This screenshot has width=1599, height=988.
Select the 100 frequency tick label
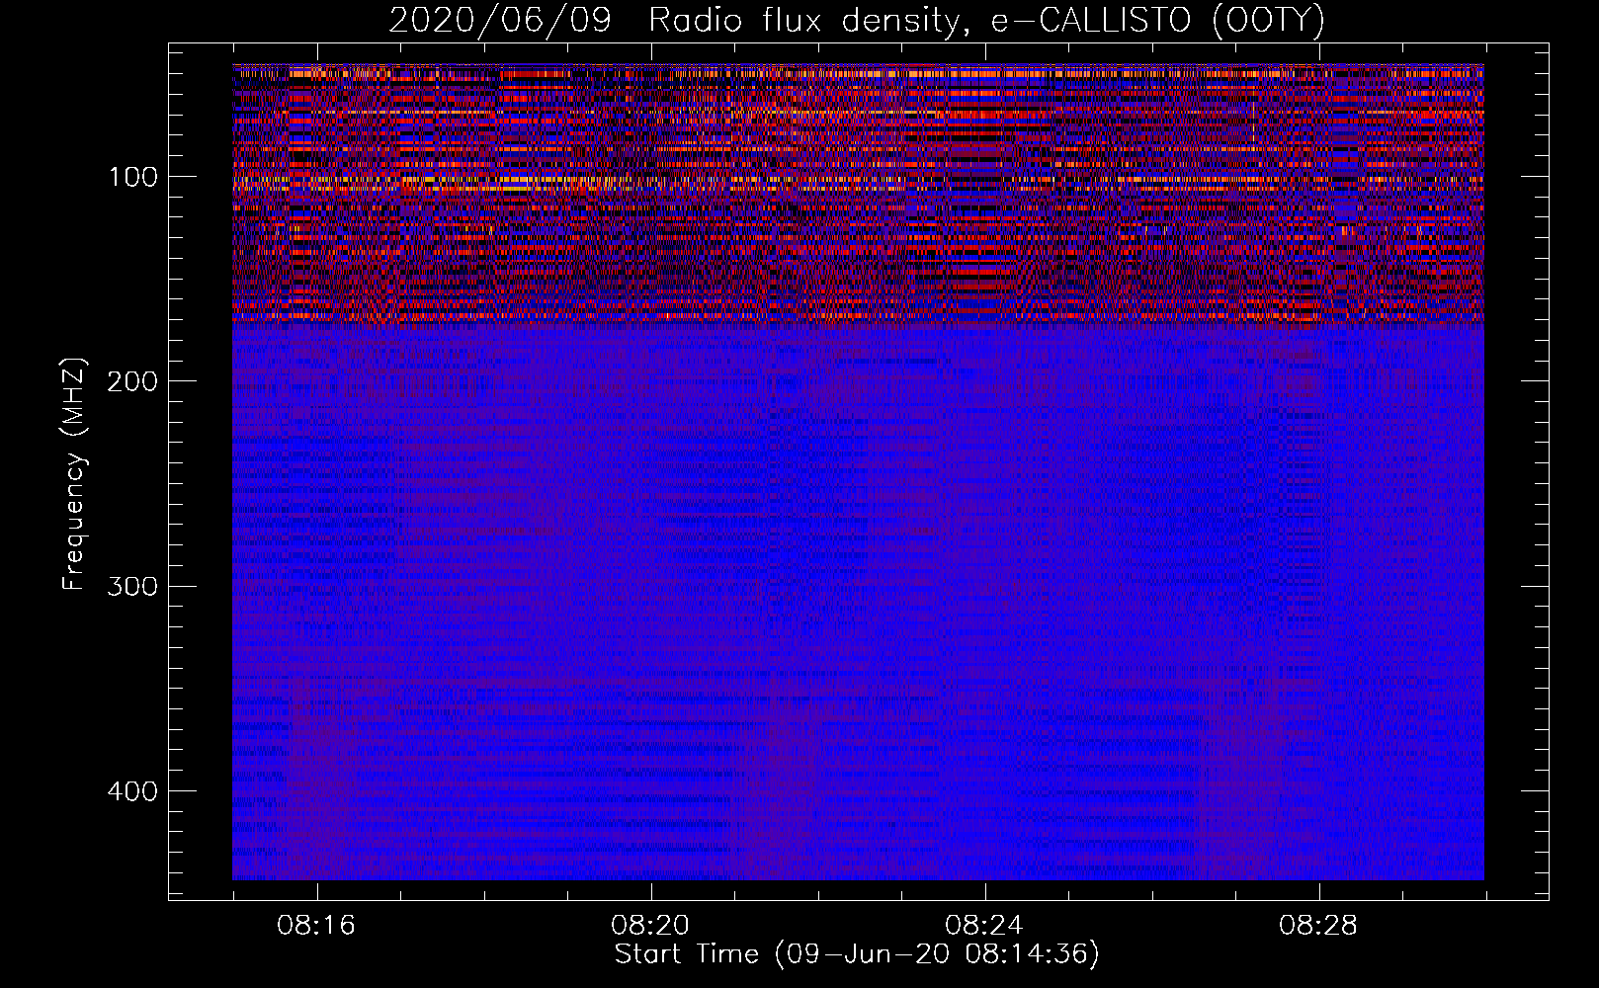[133, 177]
